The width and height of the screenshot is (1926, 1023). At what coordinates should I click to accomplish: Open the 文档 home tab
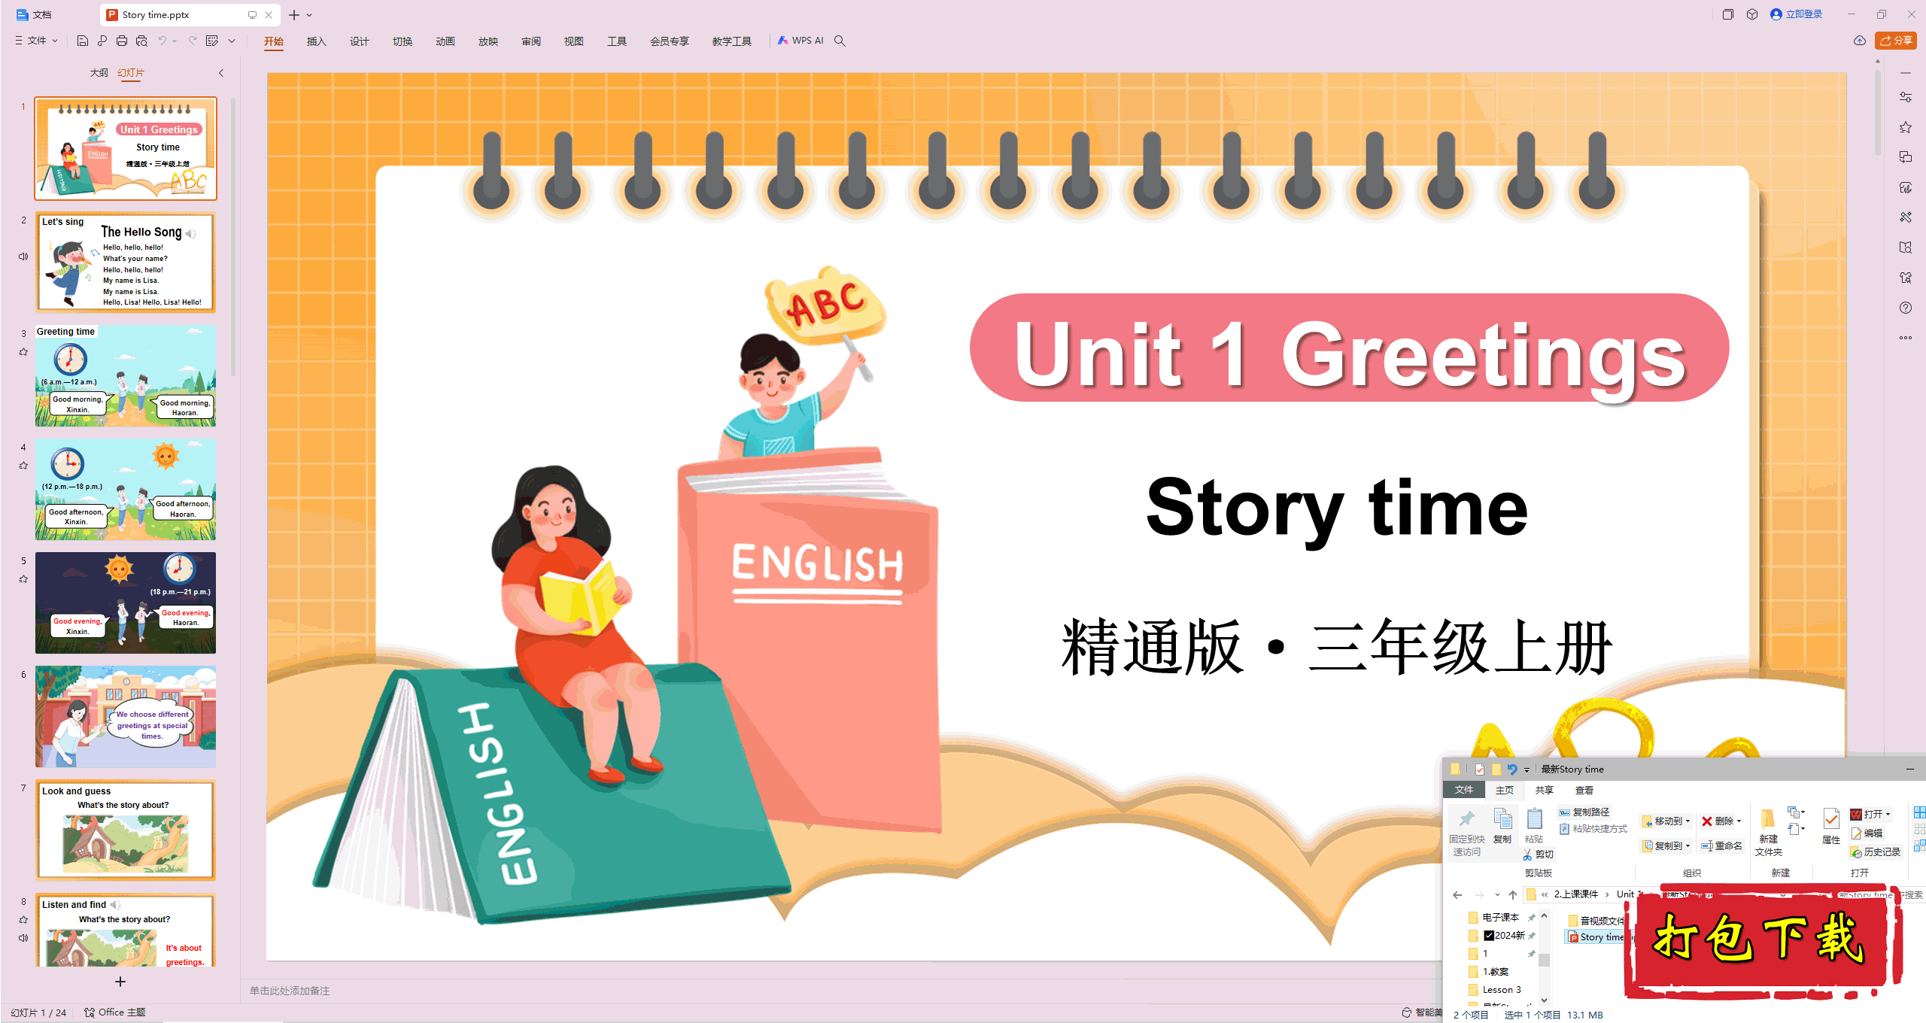[35, 14]
